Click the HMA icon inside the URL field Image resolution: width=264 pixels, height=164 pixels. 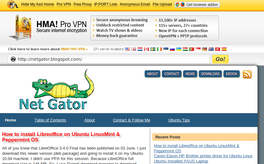click(13, 59)
